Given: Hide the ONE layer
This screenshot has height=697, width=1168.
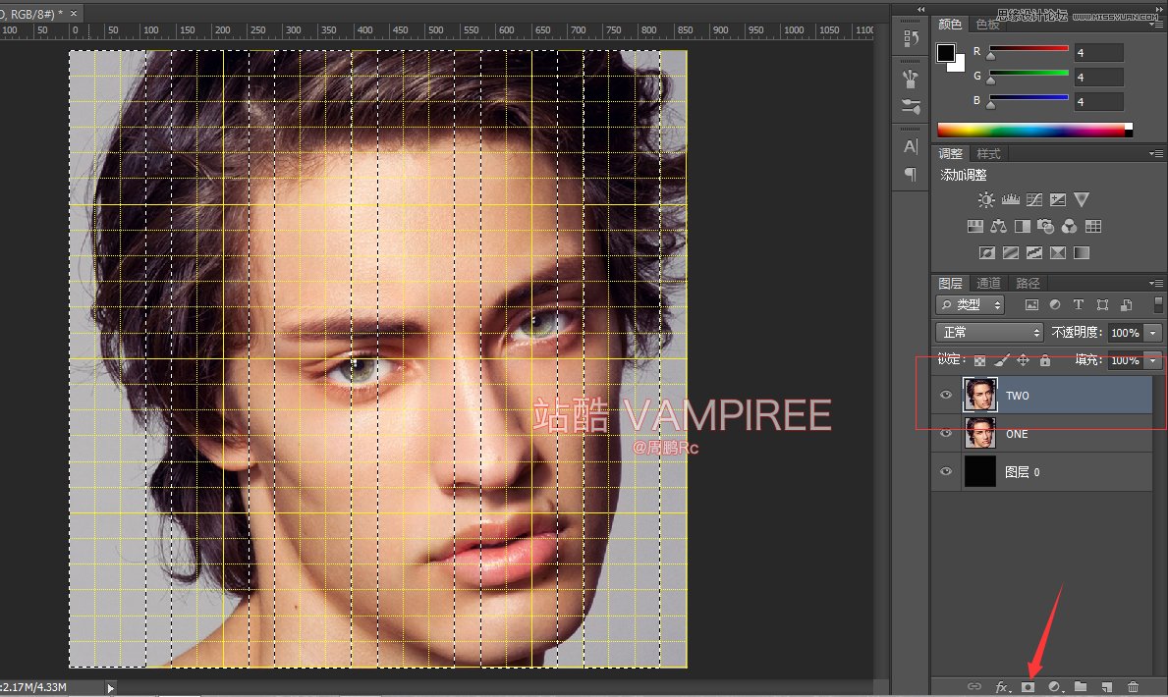Looking at the screenshot, I should tap(946, 433).
